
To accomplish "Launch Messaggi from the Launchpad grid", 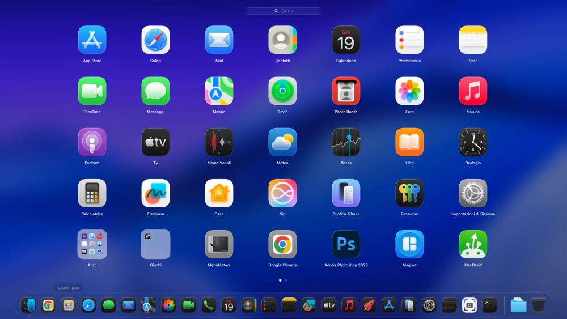I will tap(155, 91).
